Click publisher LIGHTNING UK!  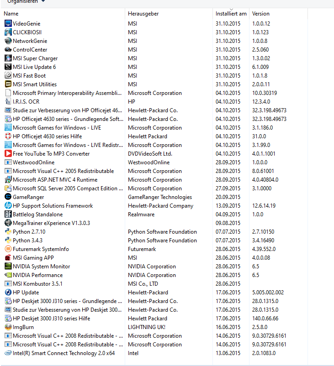(147, 327)
